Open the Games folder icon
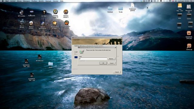Image resolution: width=194 pixels, height=109 pixels. tap(189, 15)
